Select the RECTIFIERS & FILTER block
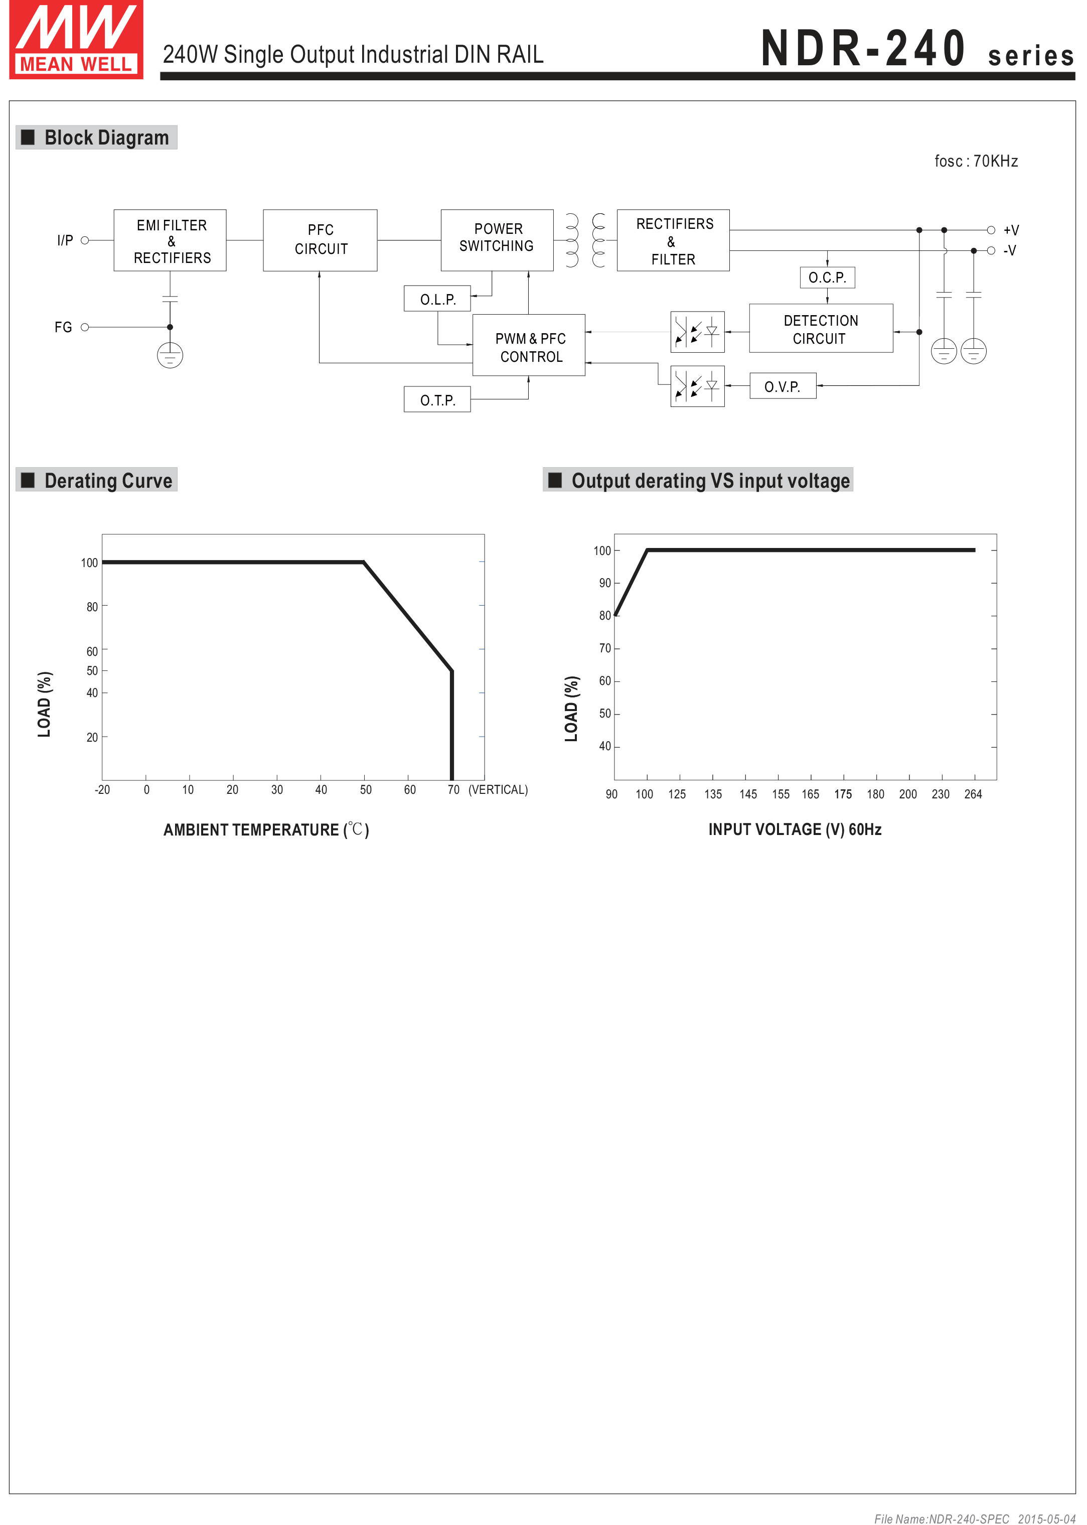 pyautogui.click(x=673, y=240)
